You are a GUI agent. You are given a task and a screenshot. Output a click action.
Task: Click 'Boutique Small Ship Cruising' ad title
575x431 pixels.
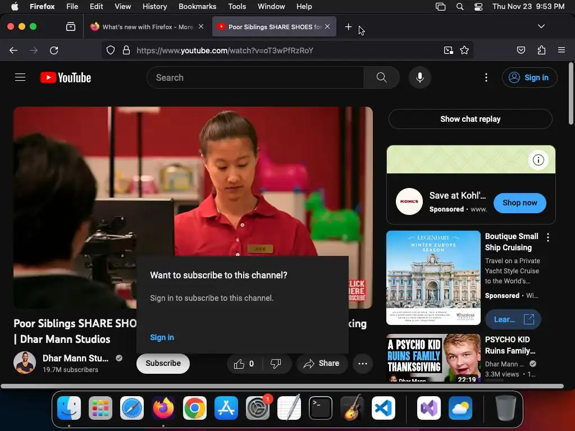[x=512, y=242]
